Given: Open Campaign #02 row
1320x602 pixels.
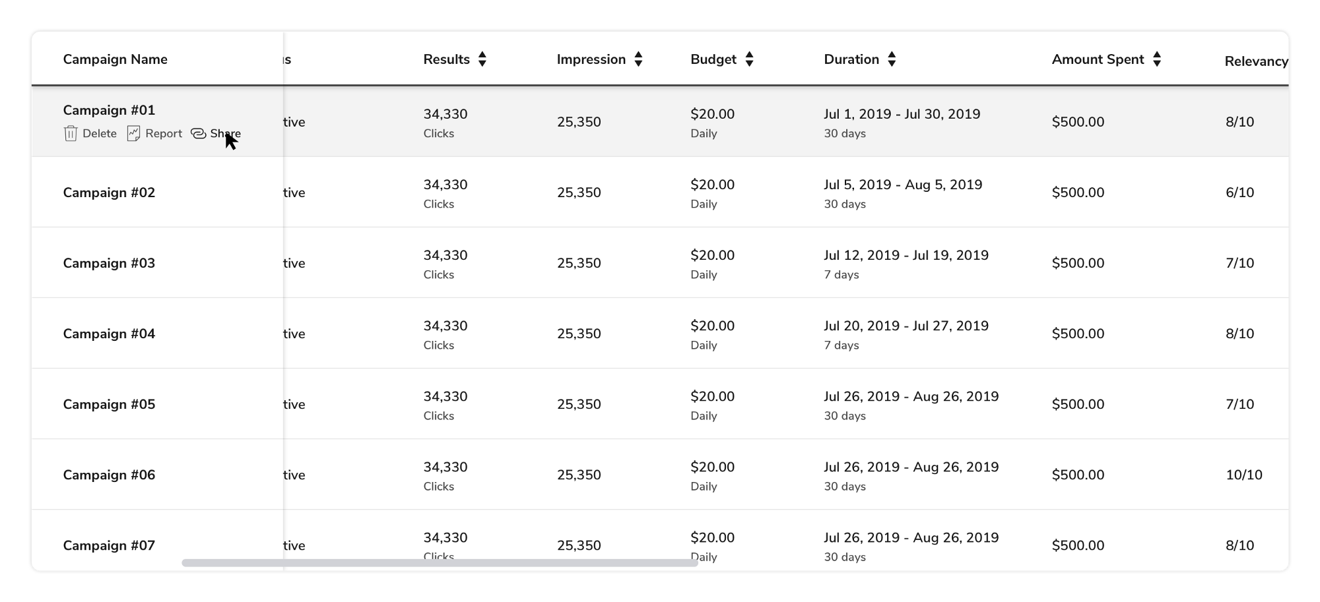Looking at the screenshot, I should [x=109, y=193].
